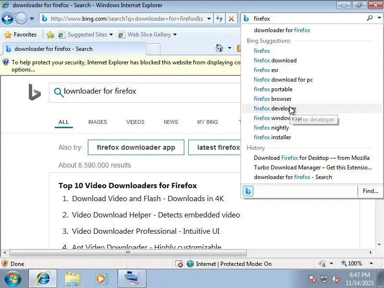Click 'Top 10 Video Downloaders for Firefox' heading

128,186
